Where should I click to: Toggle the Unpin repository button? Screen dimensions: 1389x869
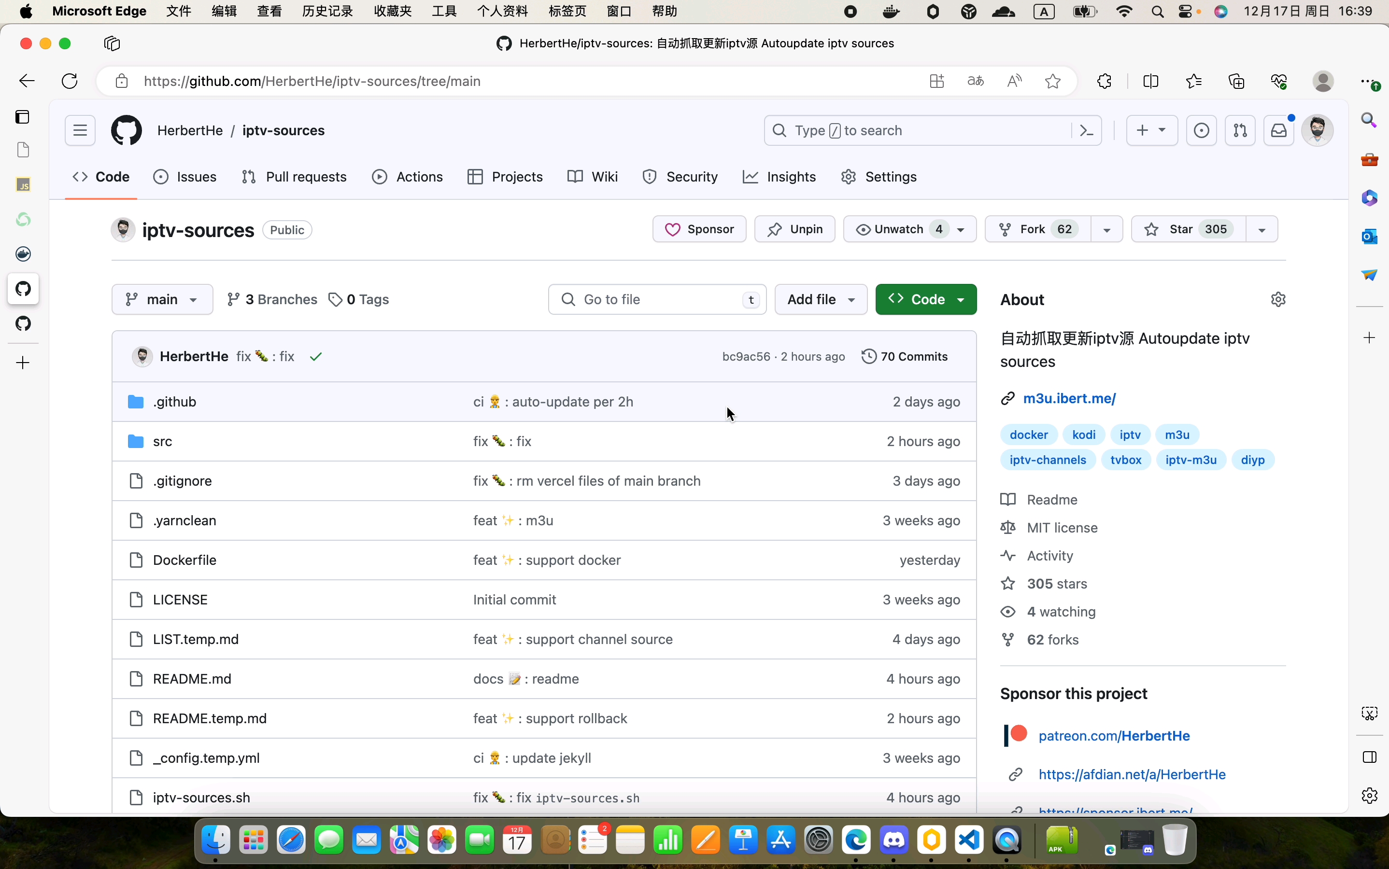(x=794, y=229)
